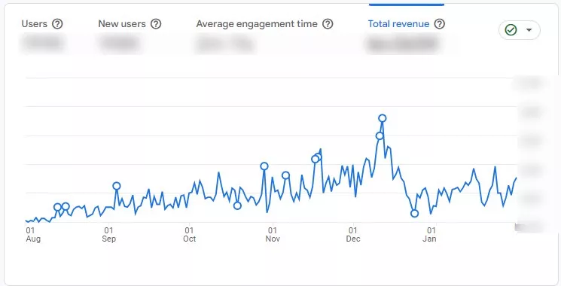Click the low anomaly marker in mid-October
Screen dimensions: 561x286
pos(237,205)
